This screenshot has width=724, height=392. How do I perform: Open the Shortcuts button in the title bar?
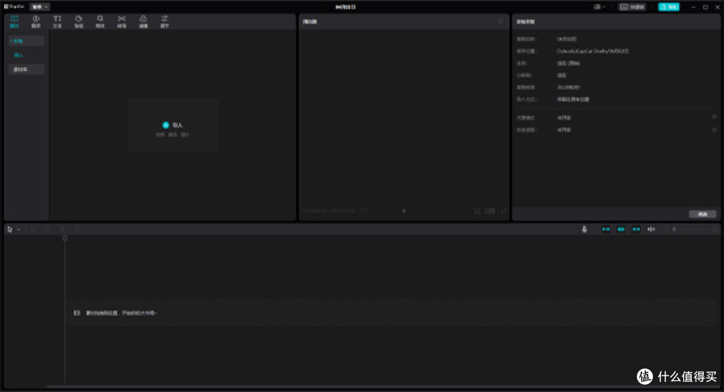point(632,7)
